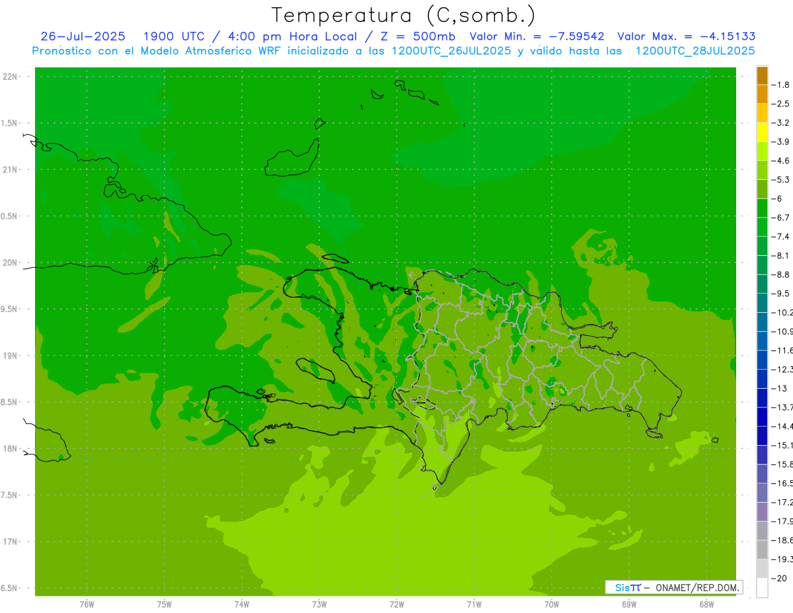Click the yellow swatch between -3.2 and -3.9
Screen dimensions: 793x613
(762, 132)
